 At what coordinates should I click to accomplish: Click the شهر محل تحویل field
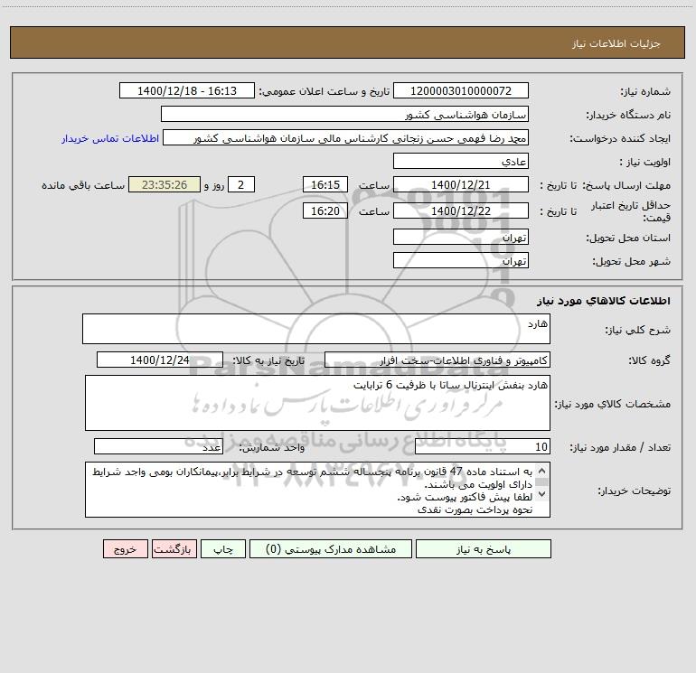461,260
